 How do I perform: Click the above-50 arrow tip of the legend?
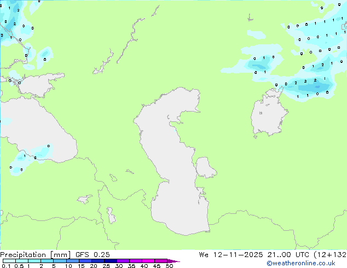point(173,261)
